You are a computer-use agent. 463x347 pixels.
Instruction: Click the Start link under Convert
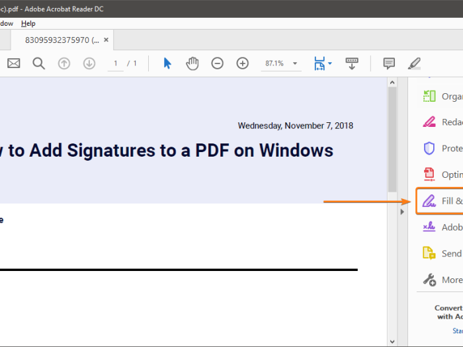[458, 330]
